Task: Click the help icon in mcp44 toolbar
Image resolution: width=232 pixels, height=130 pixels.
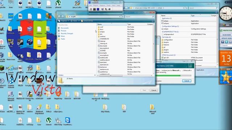Action: point(153,21)
